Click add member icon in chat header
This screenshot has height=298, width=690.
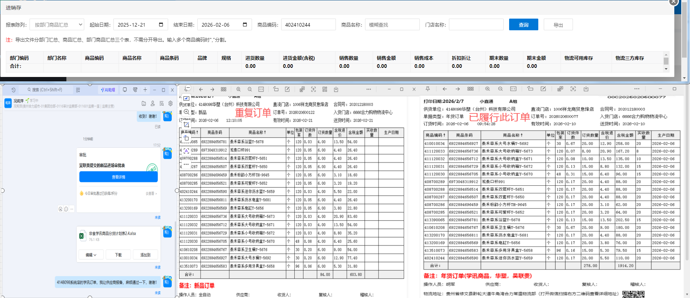(x=153, y=104)
